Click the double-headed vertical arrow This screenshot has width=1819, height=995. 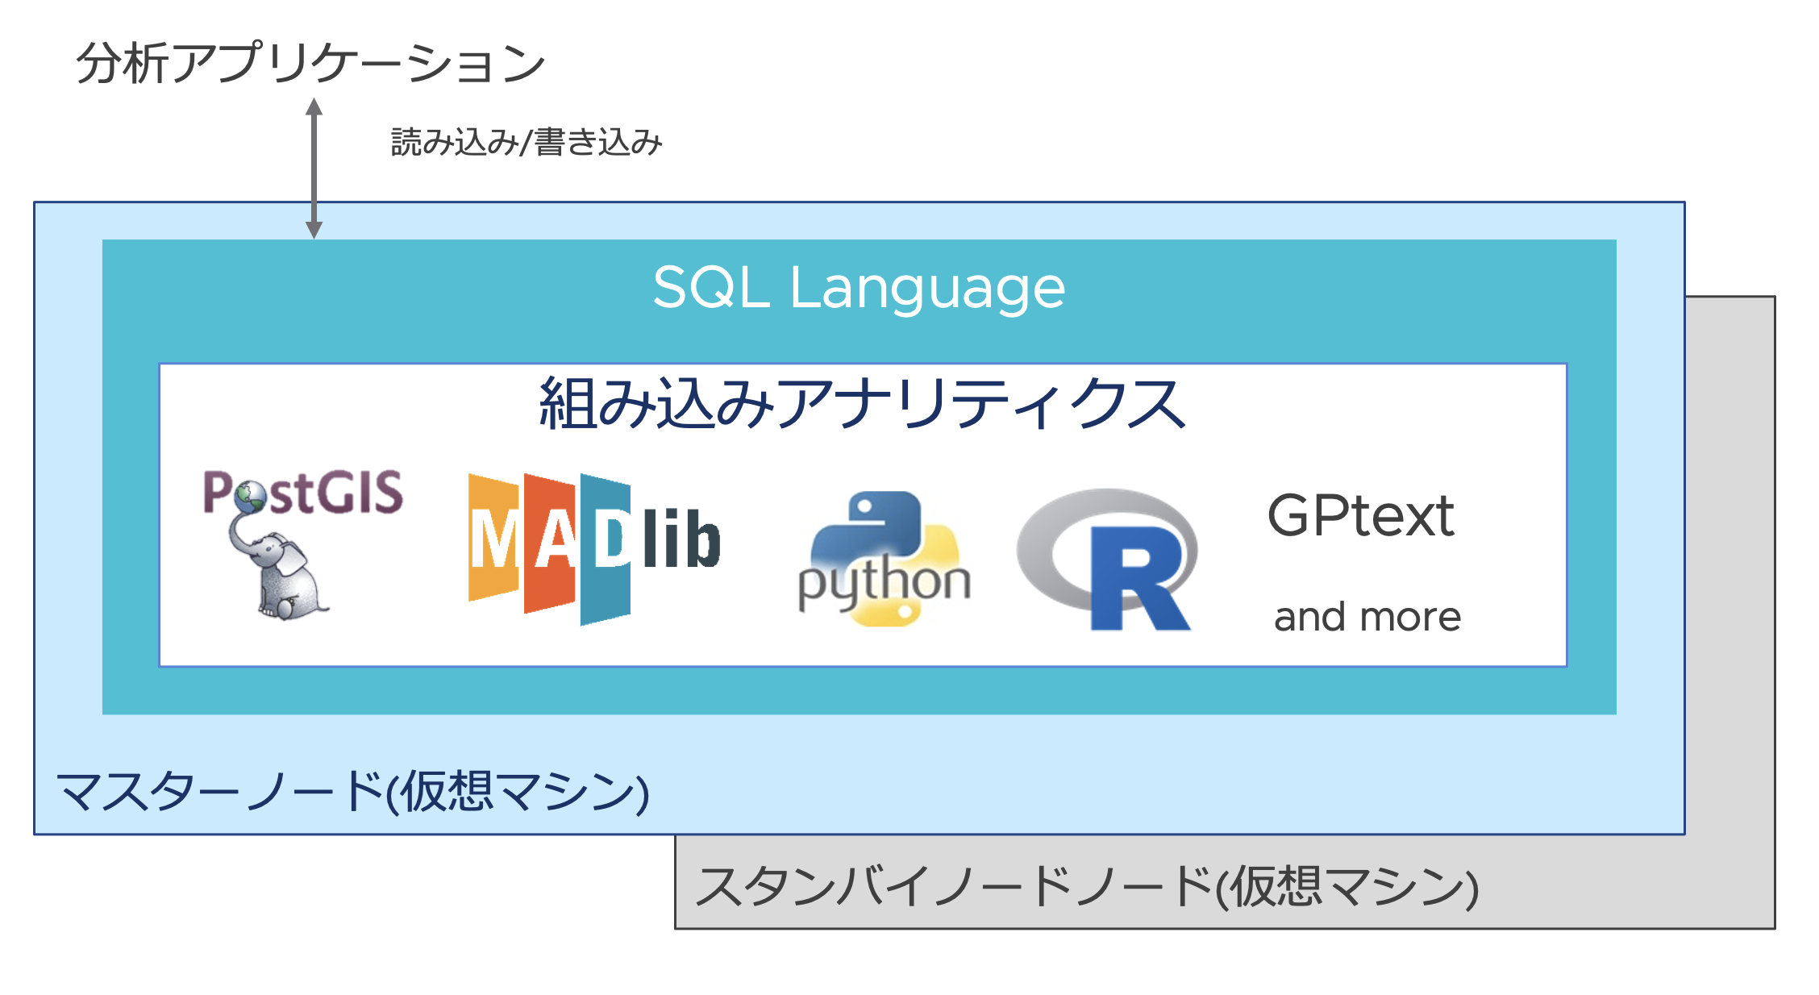tap(314, 168)
